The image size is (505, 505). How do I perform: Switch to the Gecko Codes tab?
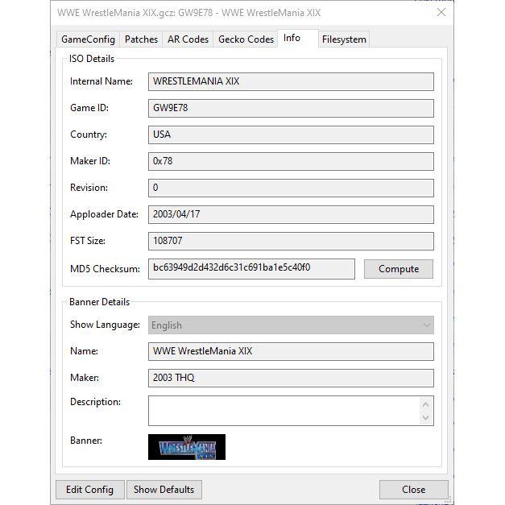pos(246,39)
